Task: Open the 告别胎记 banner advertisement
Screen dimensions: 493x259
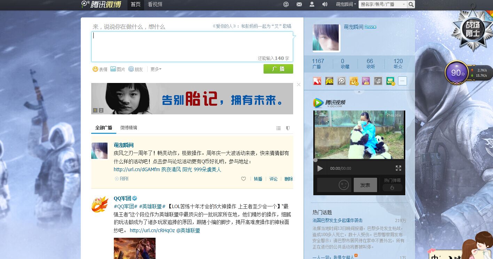Action: [192, 99]
